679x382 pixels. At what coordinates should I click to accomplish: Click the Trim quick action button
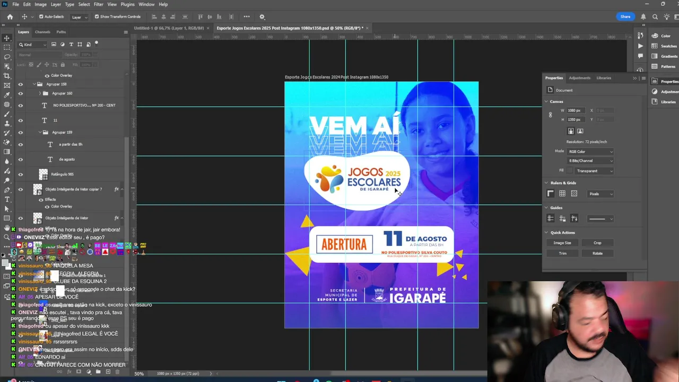point(562,253)
